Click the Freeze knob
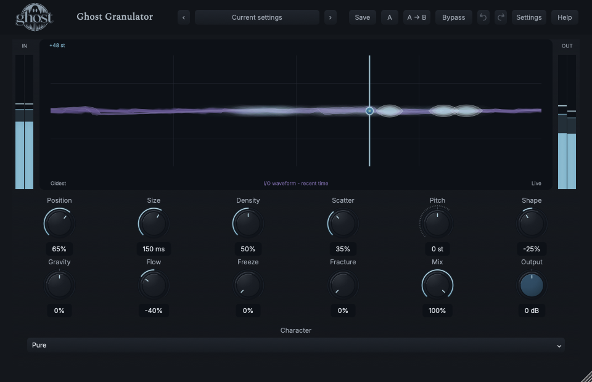The height and width of the screenshot is (382, 592). (x=248, y=285)
